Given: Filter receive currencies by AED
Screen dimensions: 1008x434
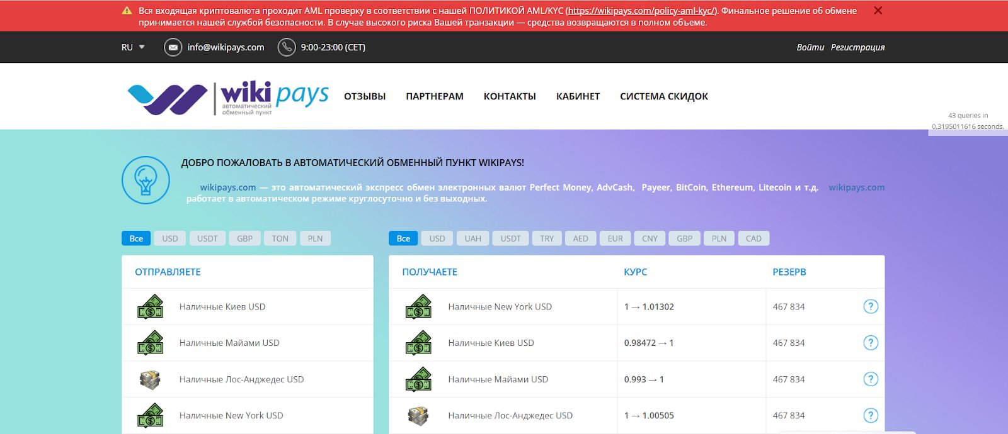Looking at the screenshot, I should point(580,238).
